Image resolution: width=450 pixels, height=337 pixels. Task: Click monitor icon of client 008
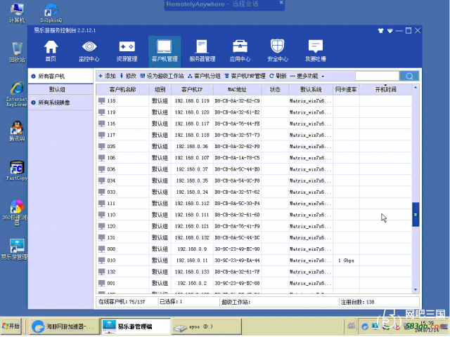tap(101, 249)
